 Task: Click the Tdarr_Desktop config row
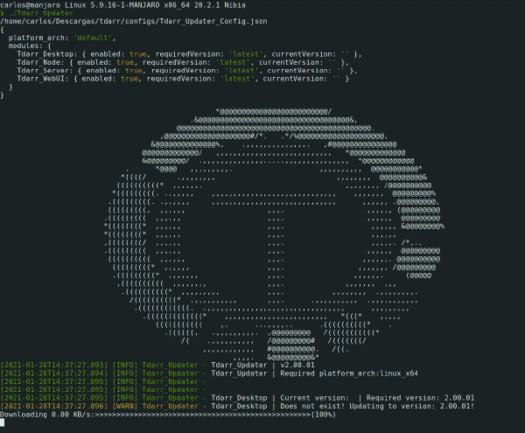pyautogui.click(x=189, y=54)
